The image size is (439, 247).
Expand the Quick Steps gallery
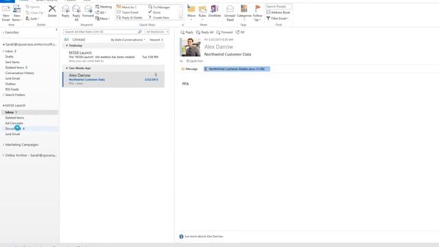pos(181,18)
